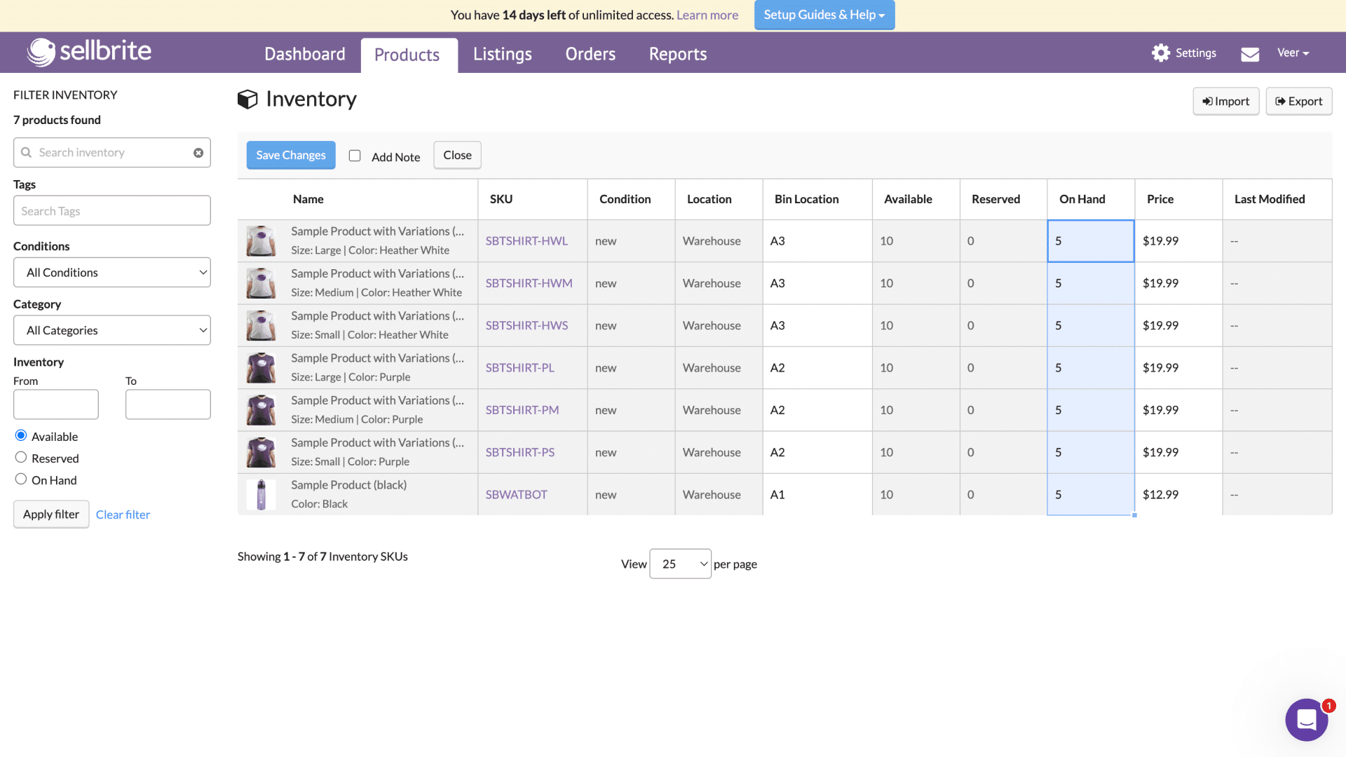This screenshot has height=757, width=1346.
Task: Click the thumbnail for SBTSHIRT-HWS
Action: click(261, 326)
